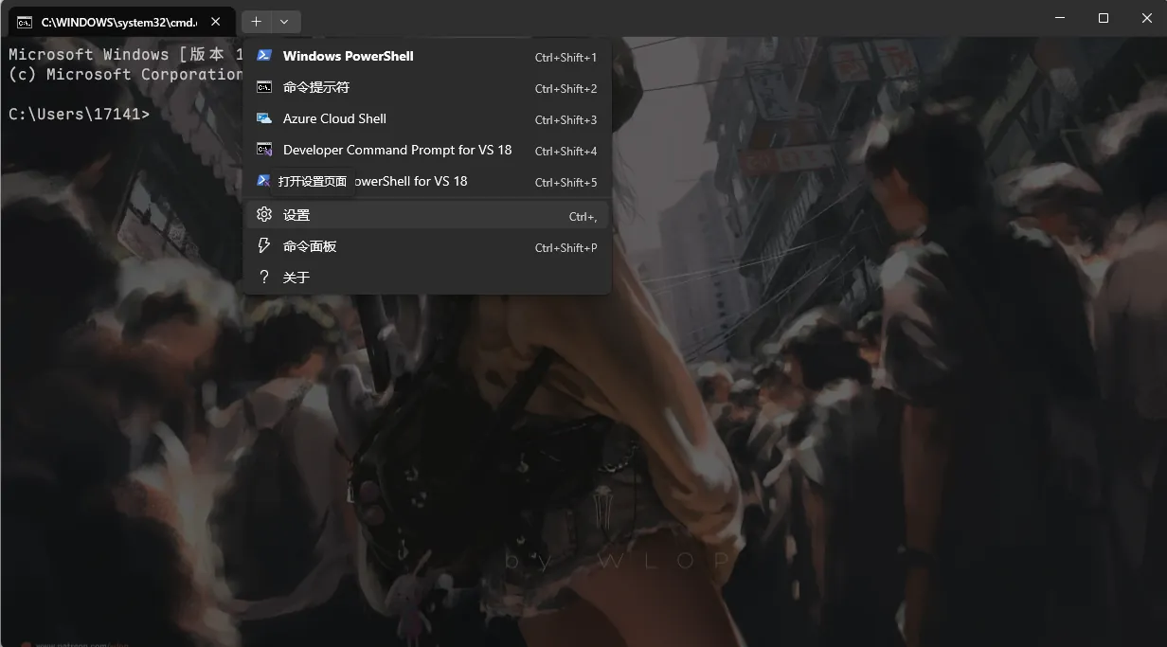Click the Windows PowerShell profile icon

[x=264, y=56]
